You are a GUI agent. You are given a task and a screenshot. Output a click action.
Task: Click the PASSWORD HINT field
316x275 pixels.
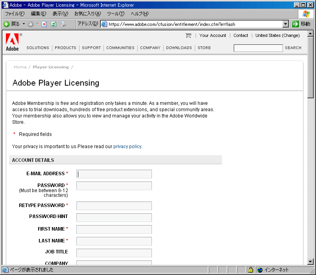click(x=114, y=218)
